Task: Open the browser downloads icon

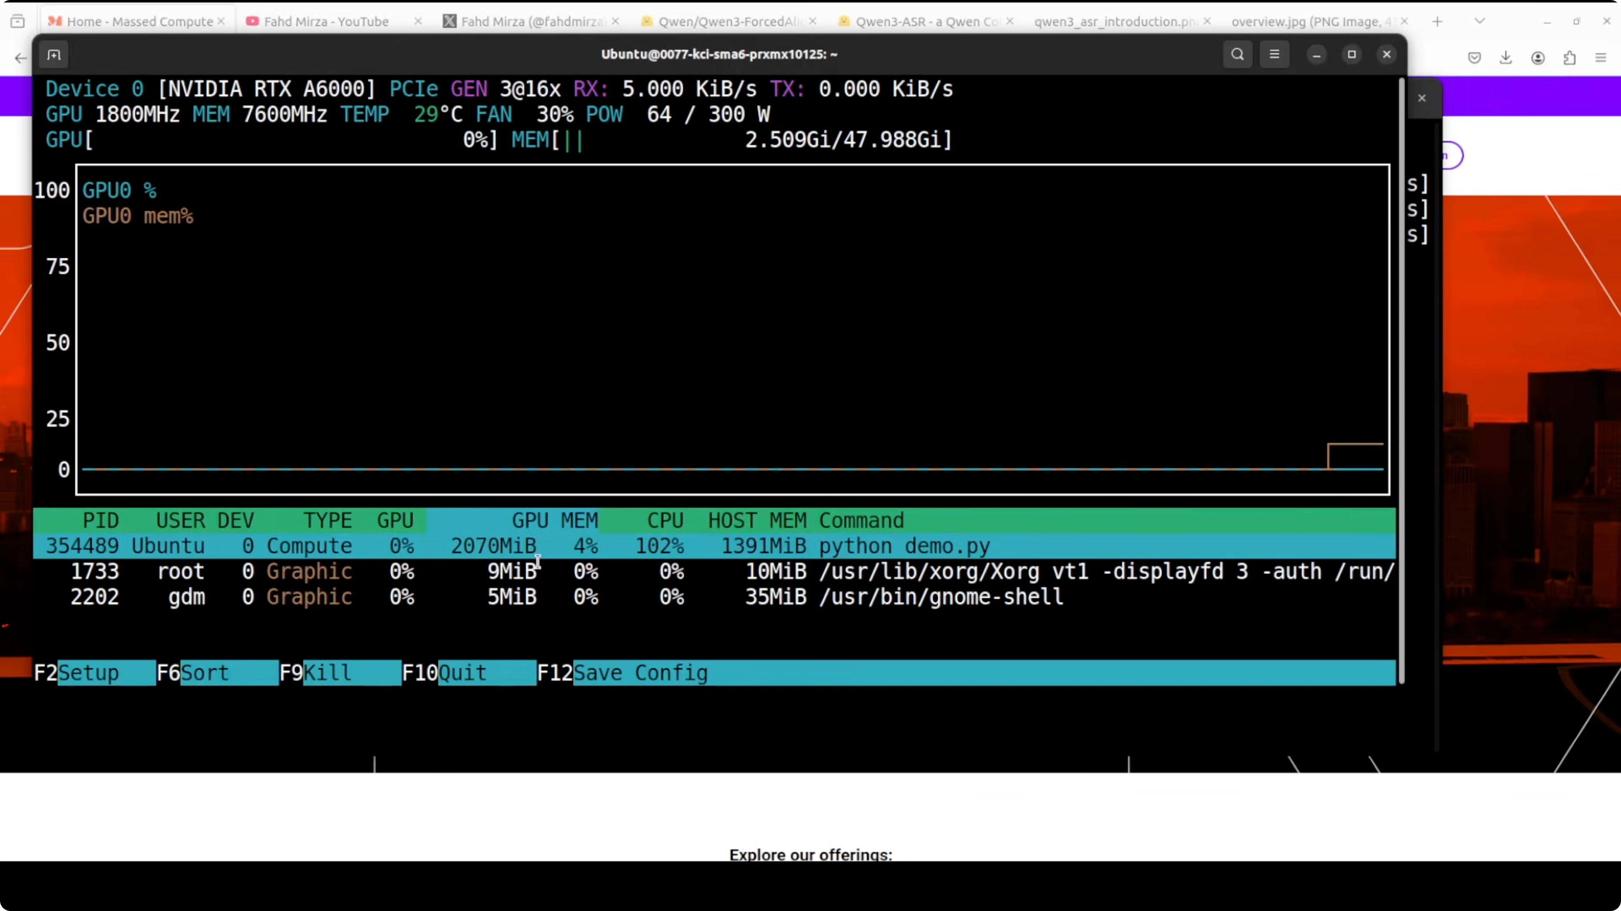Action: pos(1506,59)
